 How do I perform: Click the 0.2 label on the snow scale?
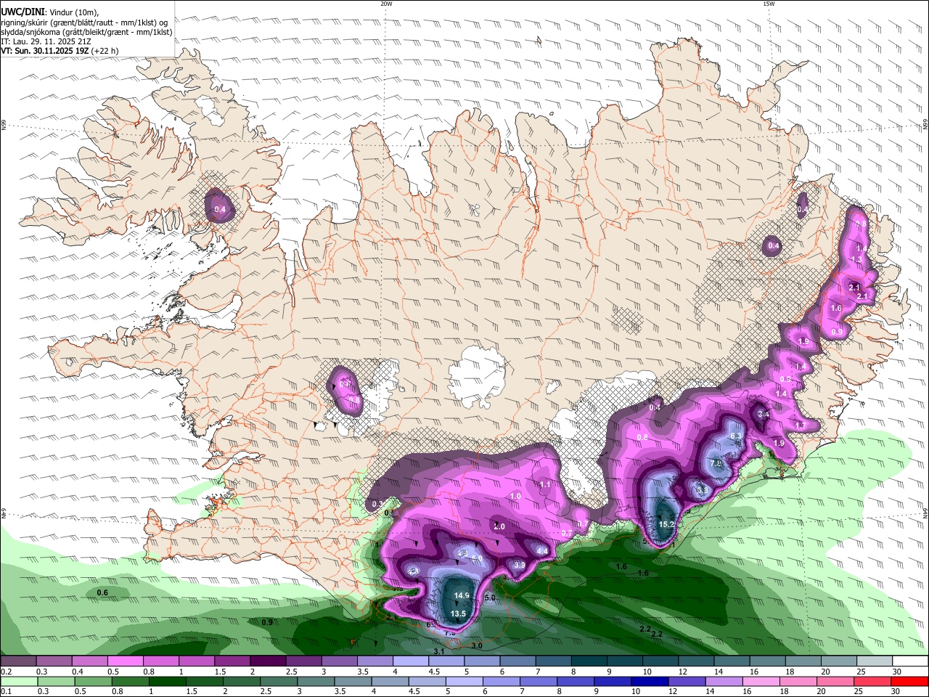pyautogui.click(x=6, y=672)
